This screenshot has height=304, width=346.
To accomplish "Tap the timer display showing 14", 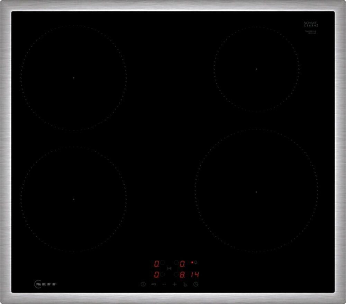I will [x=195, y=275].
